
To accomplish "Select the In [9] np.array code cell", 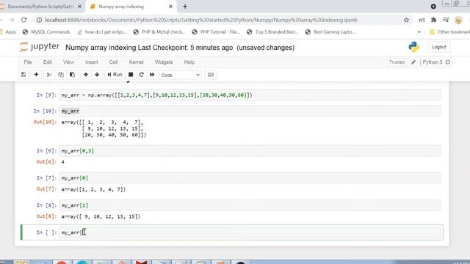I will 250,95.
